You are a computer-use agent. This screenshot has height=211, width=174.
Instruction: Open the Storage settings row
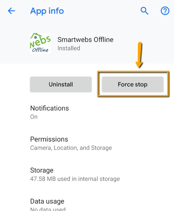[x=87, y=175]
